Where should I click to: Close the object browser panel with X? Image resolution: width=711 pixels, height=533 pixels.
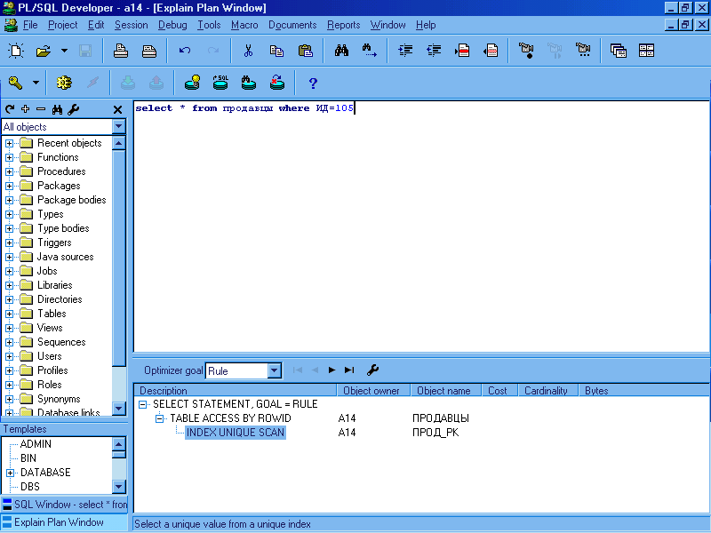[117, 109]
